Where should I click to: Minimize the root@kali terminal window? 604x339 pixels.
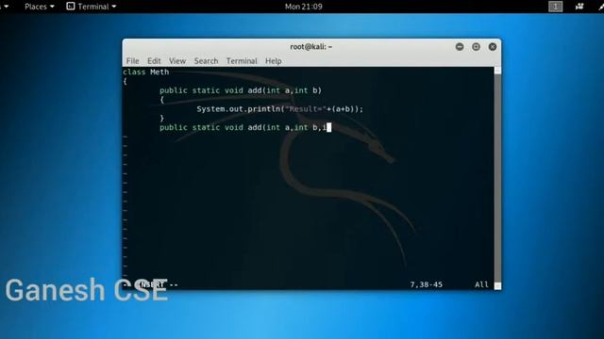click(x=460, y=47)
